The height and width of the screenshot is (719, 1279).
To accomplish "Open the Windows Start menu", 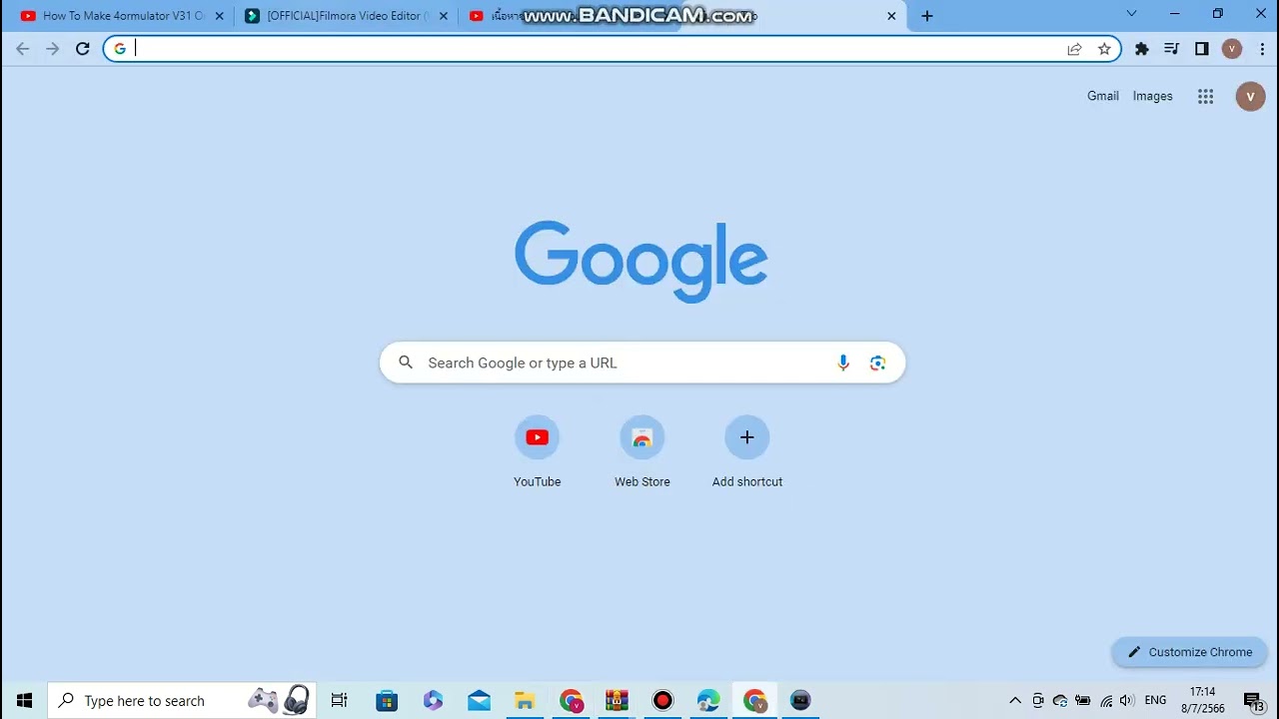I will 24,700.
